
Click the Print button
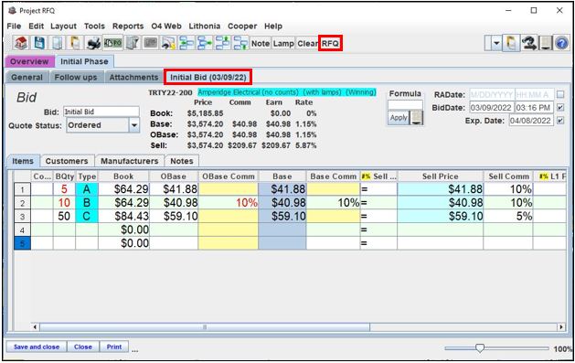(114, 347)
